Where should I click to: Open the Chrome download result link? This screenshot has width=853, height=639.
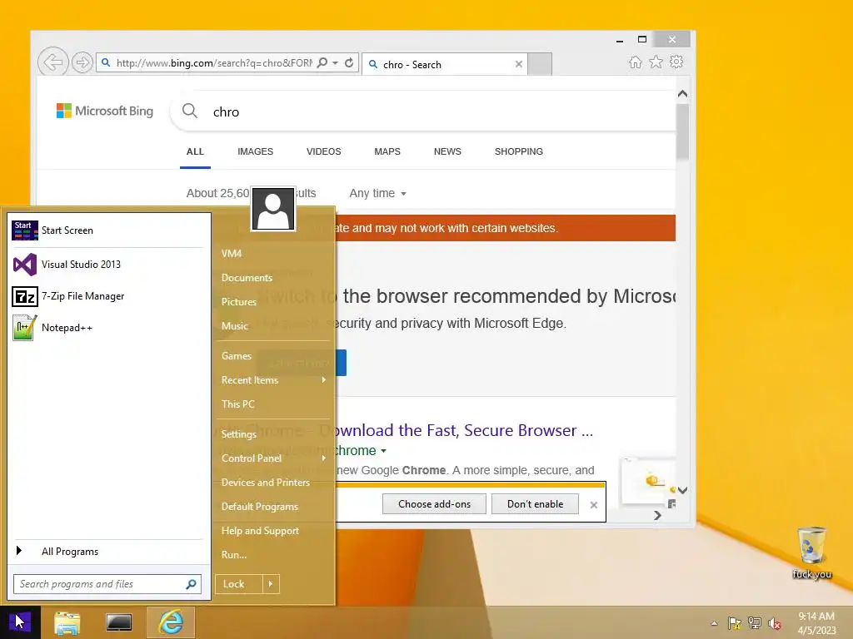(462, 430)
